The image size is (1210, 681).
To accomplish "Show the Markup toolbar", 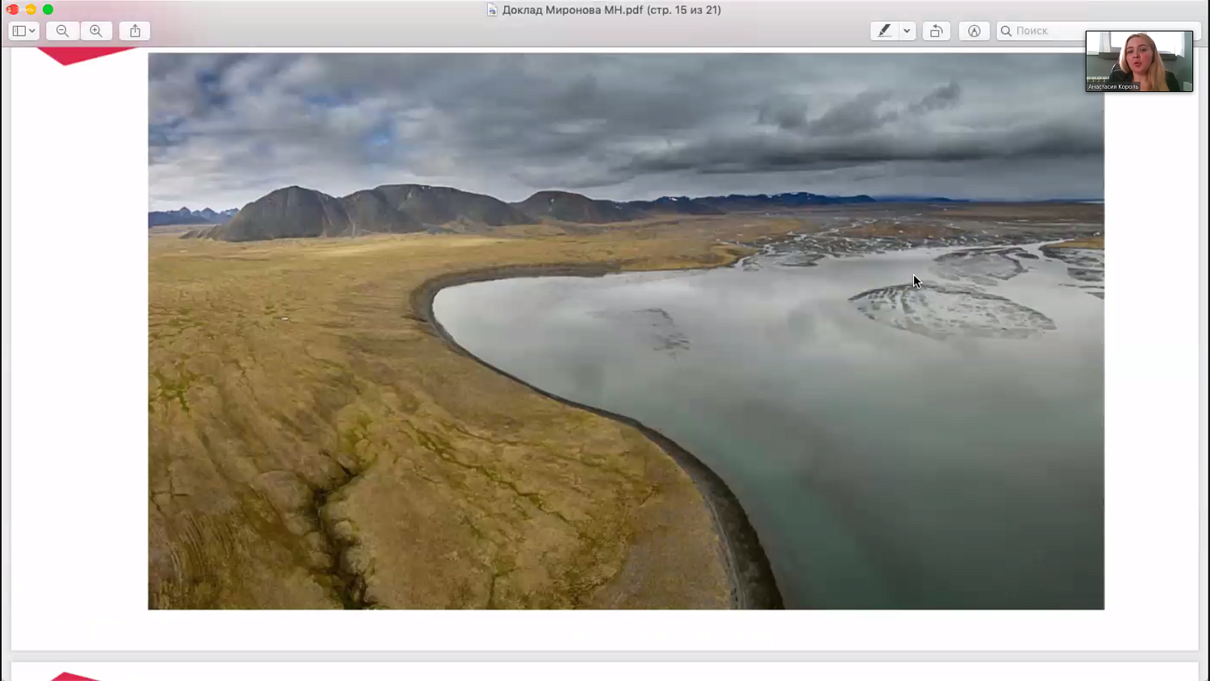I will pos(974,31).
